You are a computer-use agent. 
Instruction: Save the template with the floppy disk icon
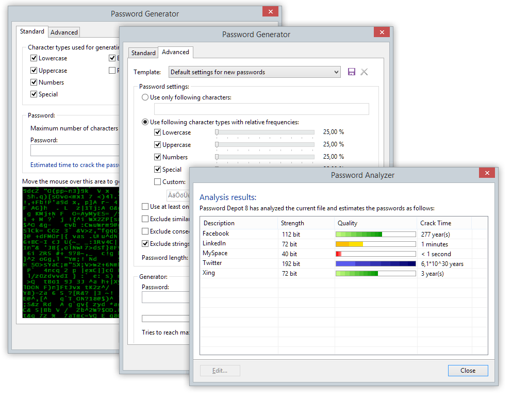pyautogui.click(x=351, y=72)
